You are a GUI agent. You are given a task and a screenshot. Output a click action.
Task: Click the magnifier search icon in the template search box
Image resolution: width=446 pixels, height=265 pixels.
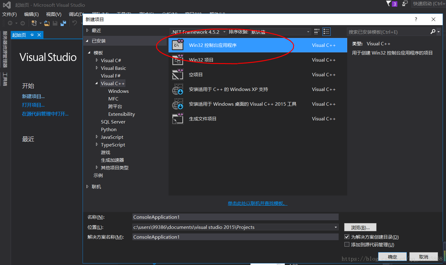click(x=433, y=32)
